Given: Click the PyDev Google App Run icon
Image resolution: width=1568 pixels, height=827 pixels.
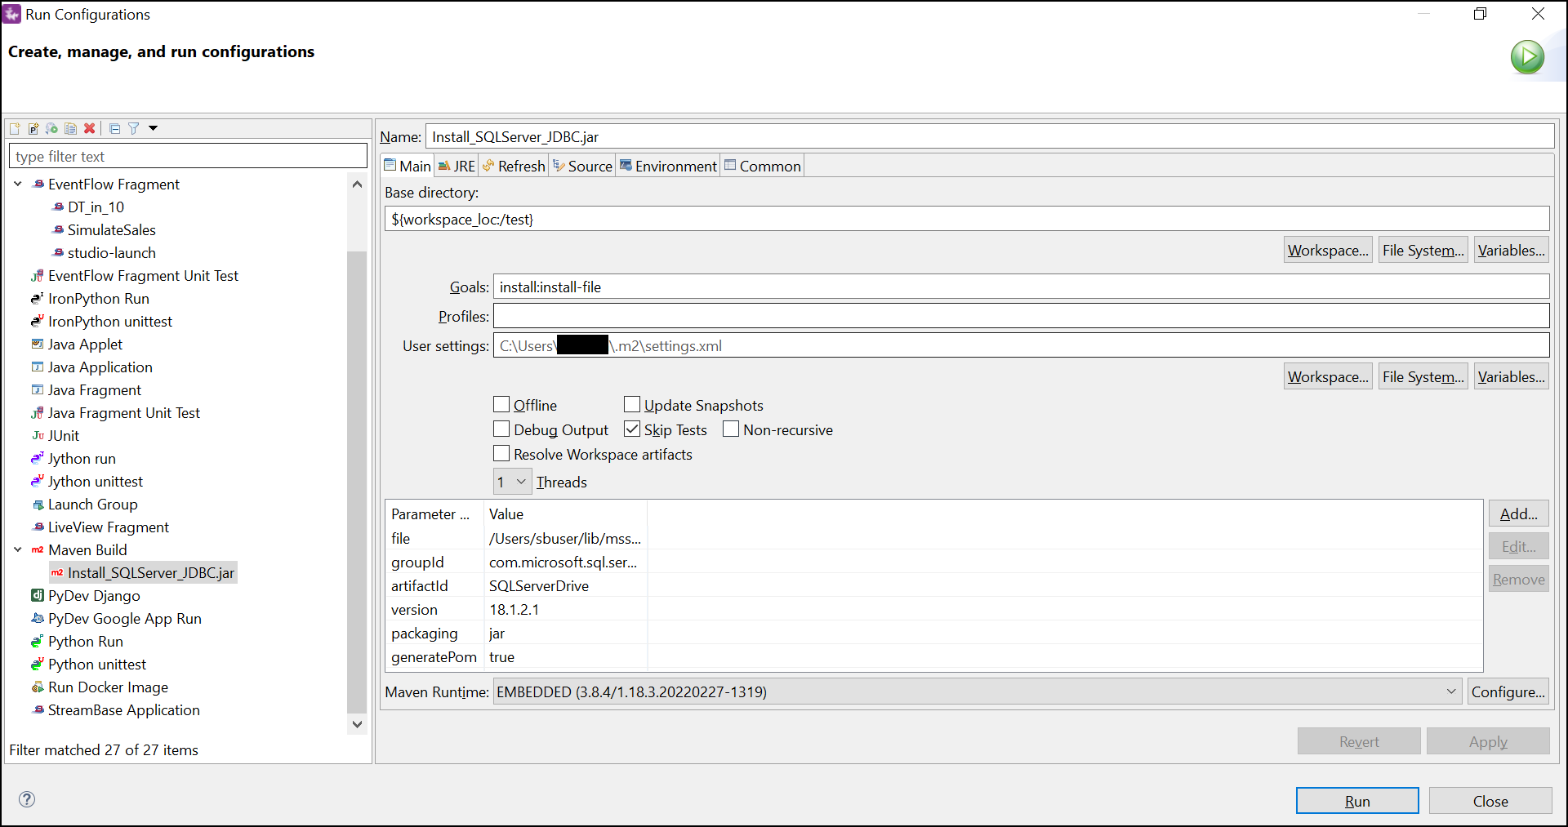Looking at the screenshot, I should pos(38,619).
